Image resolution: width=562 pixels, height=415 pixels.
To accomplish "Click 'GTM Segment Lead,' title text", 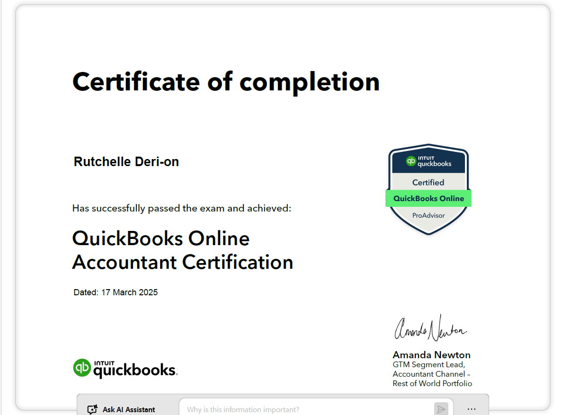I will coord(429,364).
